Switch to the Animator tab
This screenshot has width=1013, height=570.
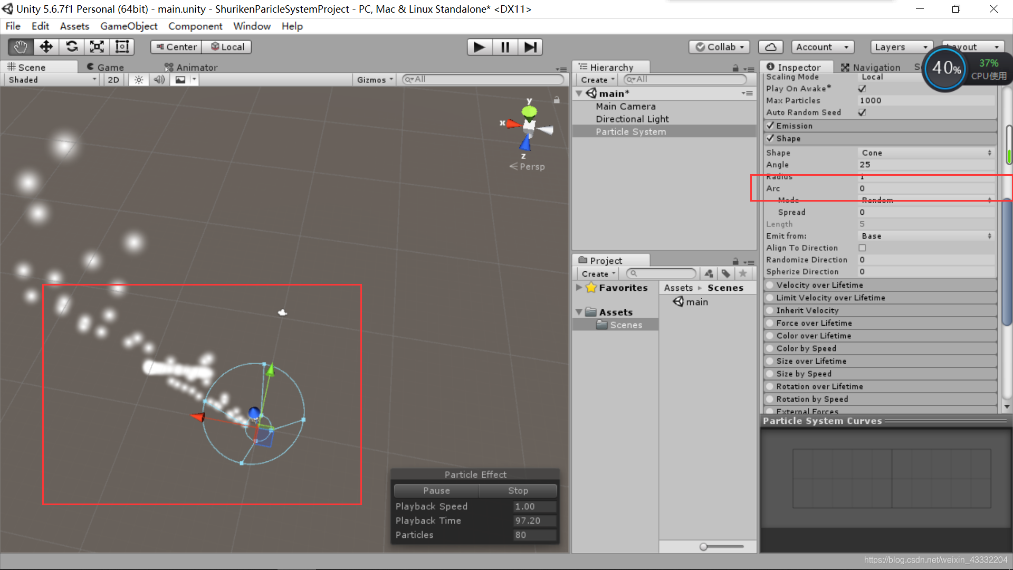pos(191,67)
